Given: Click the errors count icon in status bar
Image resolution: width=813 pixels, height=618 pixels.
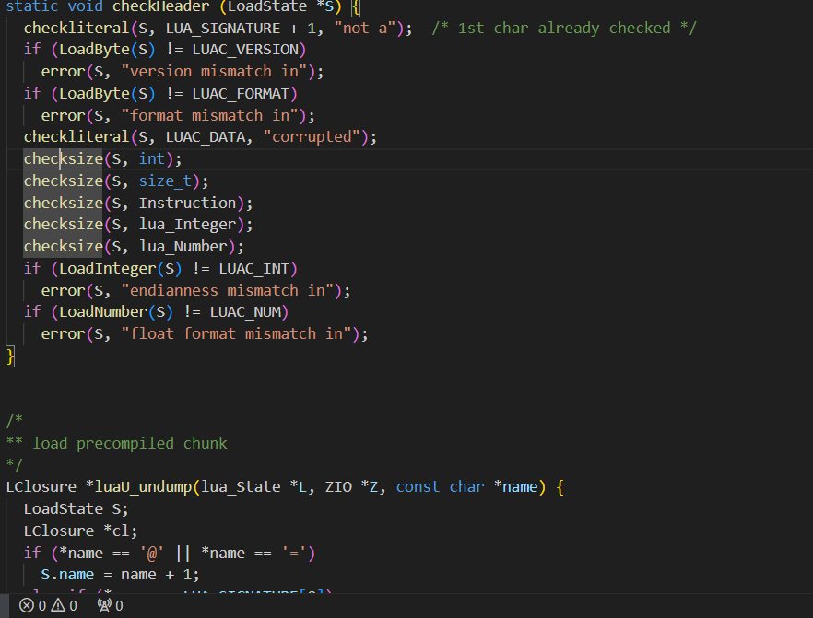Looking at the screenshot, I should pos(27,605).
